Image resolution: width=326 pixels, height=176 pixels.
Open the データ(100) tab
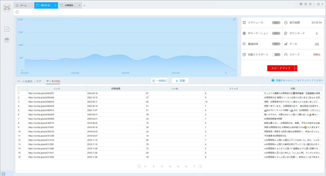click(x=53, y=81)
